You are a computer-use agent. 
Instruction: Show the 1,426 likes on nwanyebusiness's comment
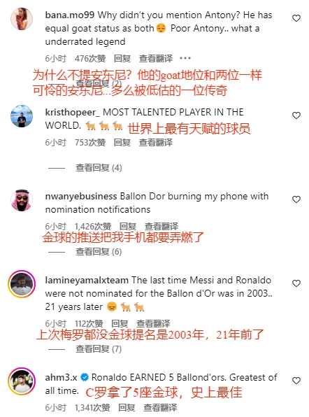93,226
